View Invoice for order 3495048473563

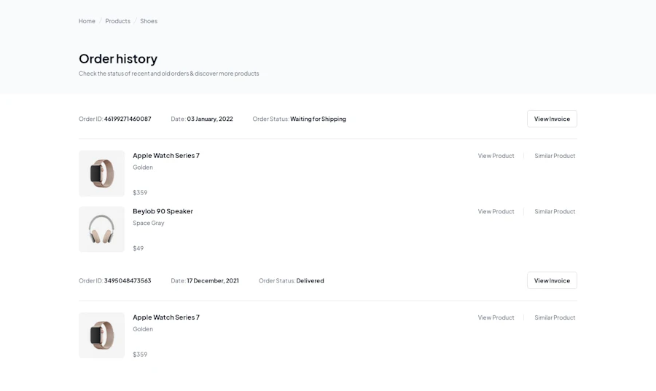coord(552,280)
